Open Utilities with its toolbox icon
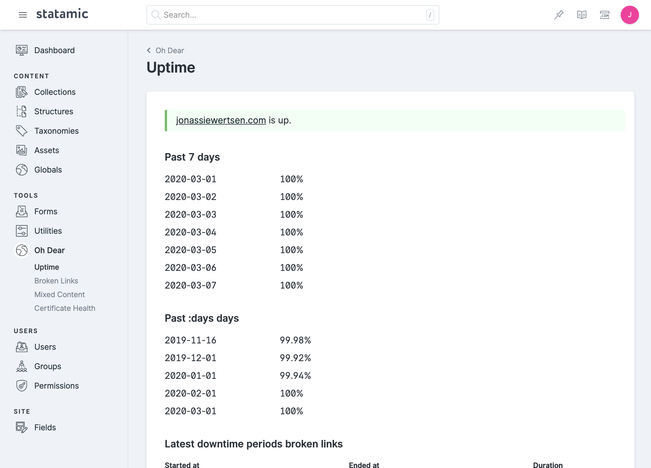The height and width of the screenshot is (468, 651). coord(21,231)
